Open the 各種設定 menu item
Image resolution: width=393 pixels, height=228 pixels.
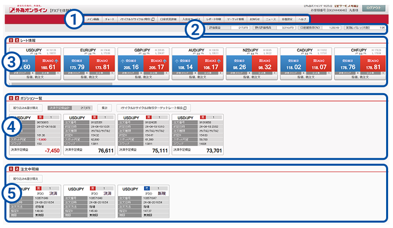click(287, 19)
